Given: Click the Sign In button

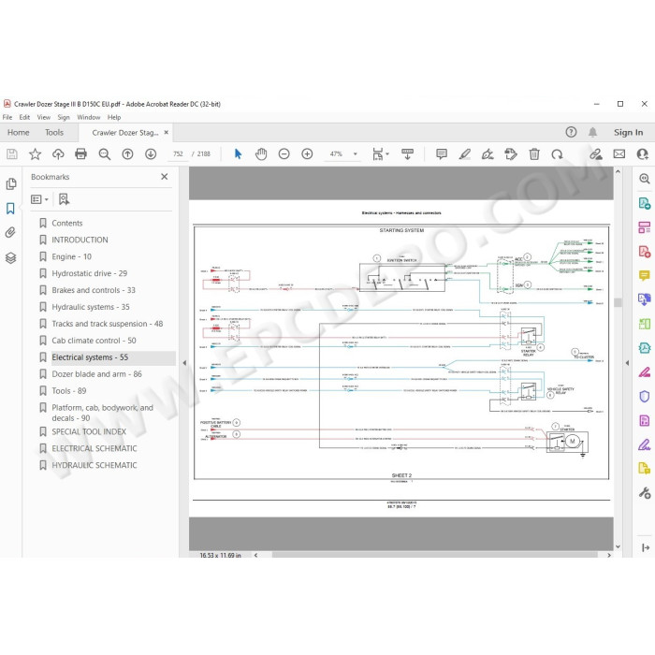Looking at the screenshot, I should (x=628, y=133).
